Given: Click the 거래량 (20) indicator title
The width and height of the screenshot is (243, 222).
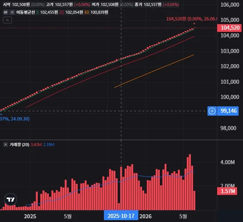Looking at the screenshot, I should click(19, 145).
